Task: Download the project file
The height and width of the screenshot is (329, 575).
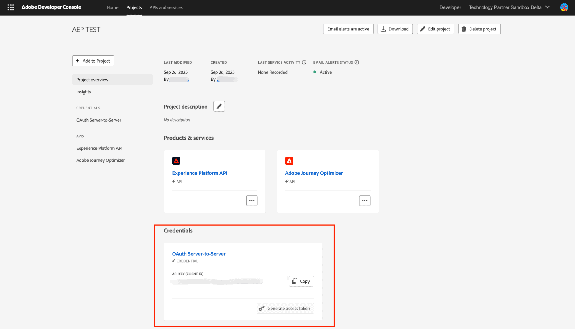Action: 395,29
